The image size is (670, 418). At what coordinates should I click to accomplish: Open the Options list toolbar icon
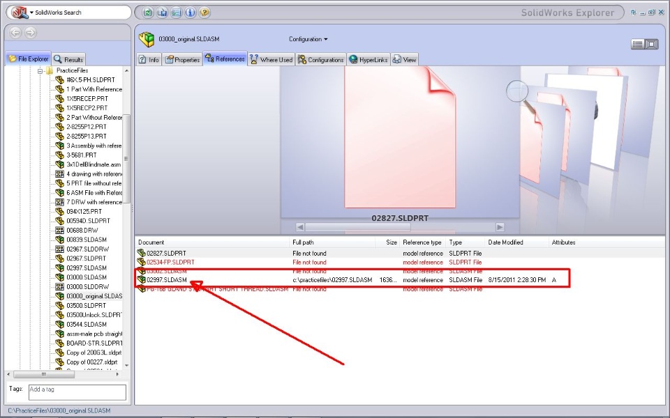[x=176, y=13]
